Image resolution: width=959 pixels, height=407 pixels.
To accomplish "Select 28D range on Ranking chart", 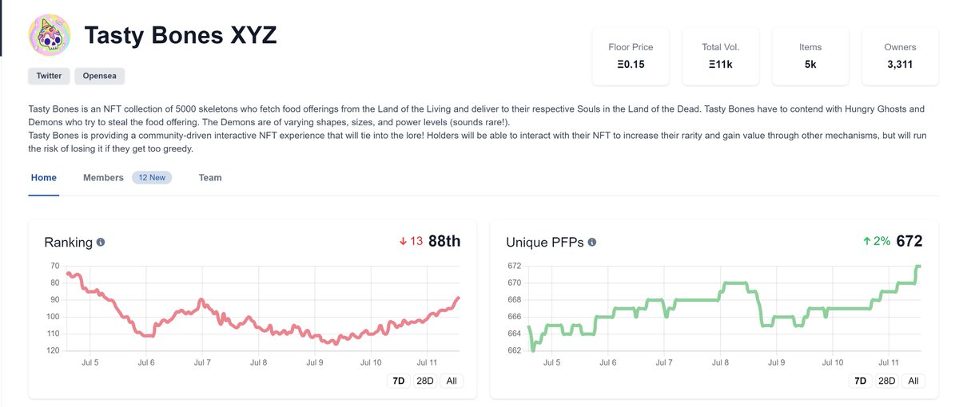I will tap(425, 381).
